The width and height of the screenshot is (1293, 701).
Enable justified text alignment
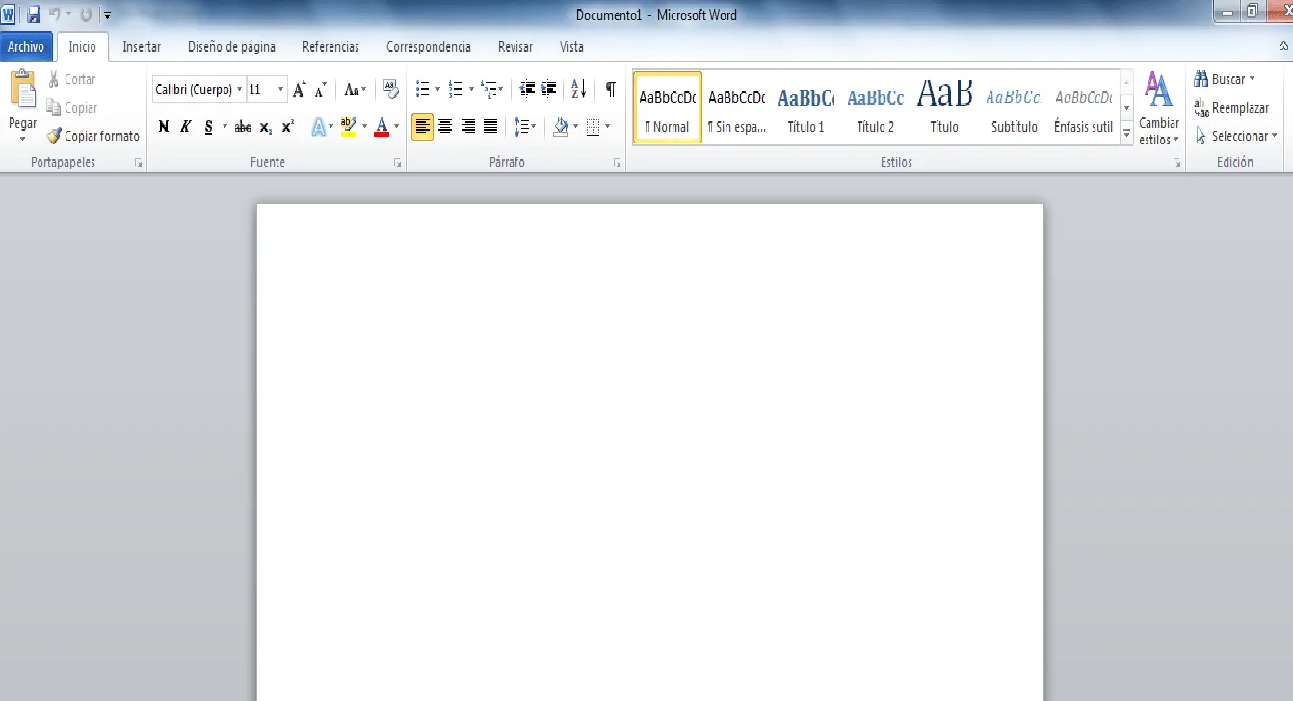point(490,126)
